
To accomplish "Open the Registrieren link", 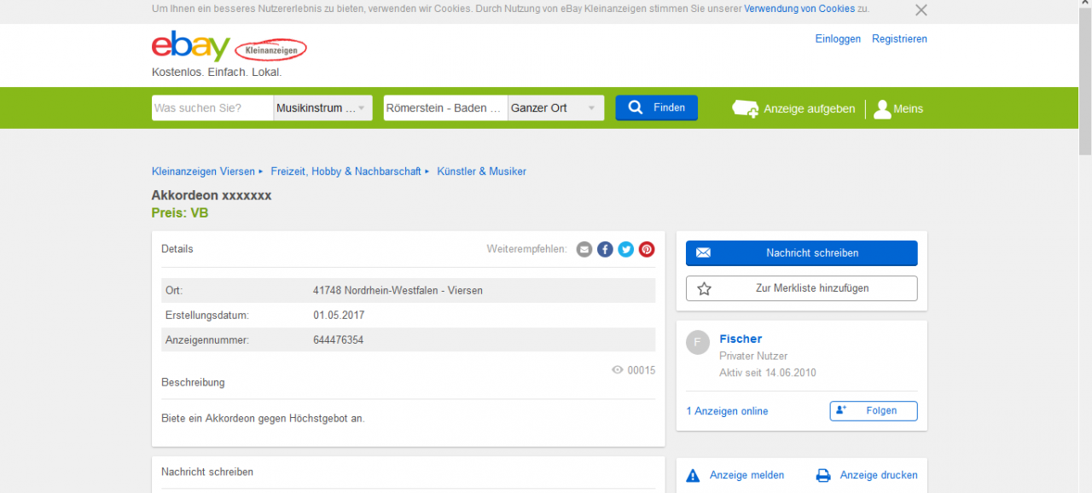I will [x=899, y=39].
